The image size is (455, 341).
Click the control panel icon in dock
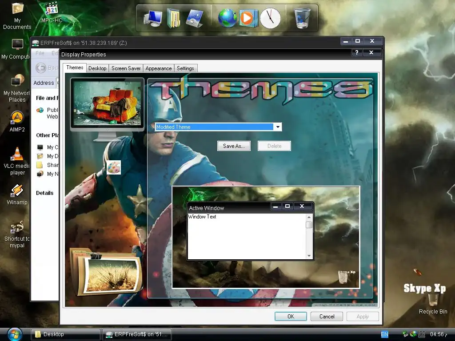coord(195,18)
